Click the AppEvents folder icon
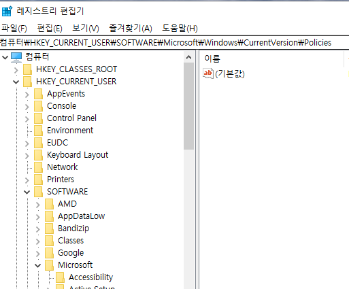 point(38,94)
